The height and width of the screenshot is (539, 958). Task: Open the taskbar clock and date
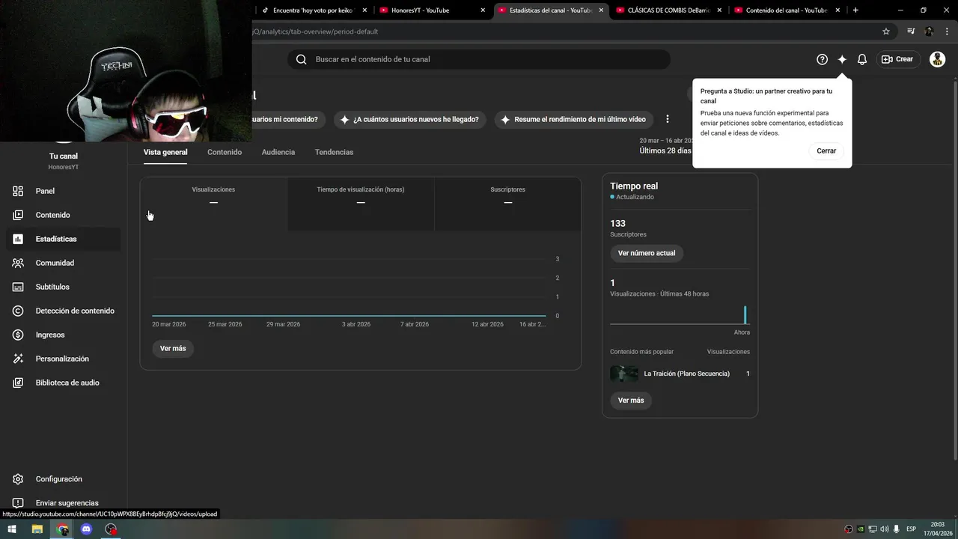938,529
